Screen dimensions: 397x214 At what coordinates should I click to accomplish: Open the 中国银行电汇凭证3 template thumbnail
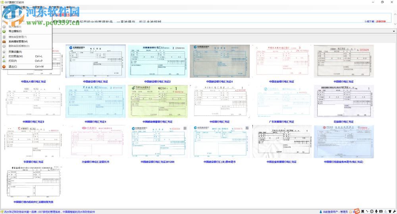click(33, 101)
